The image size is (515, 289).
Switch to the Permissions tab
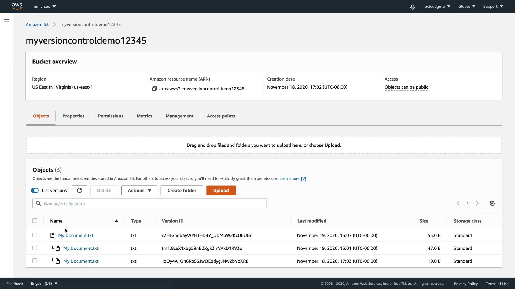pos(111,116)
